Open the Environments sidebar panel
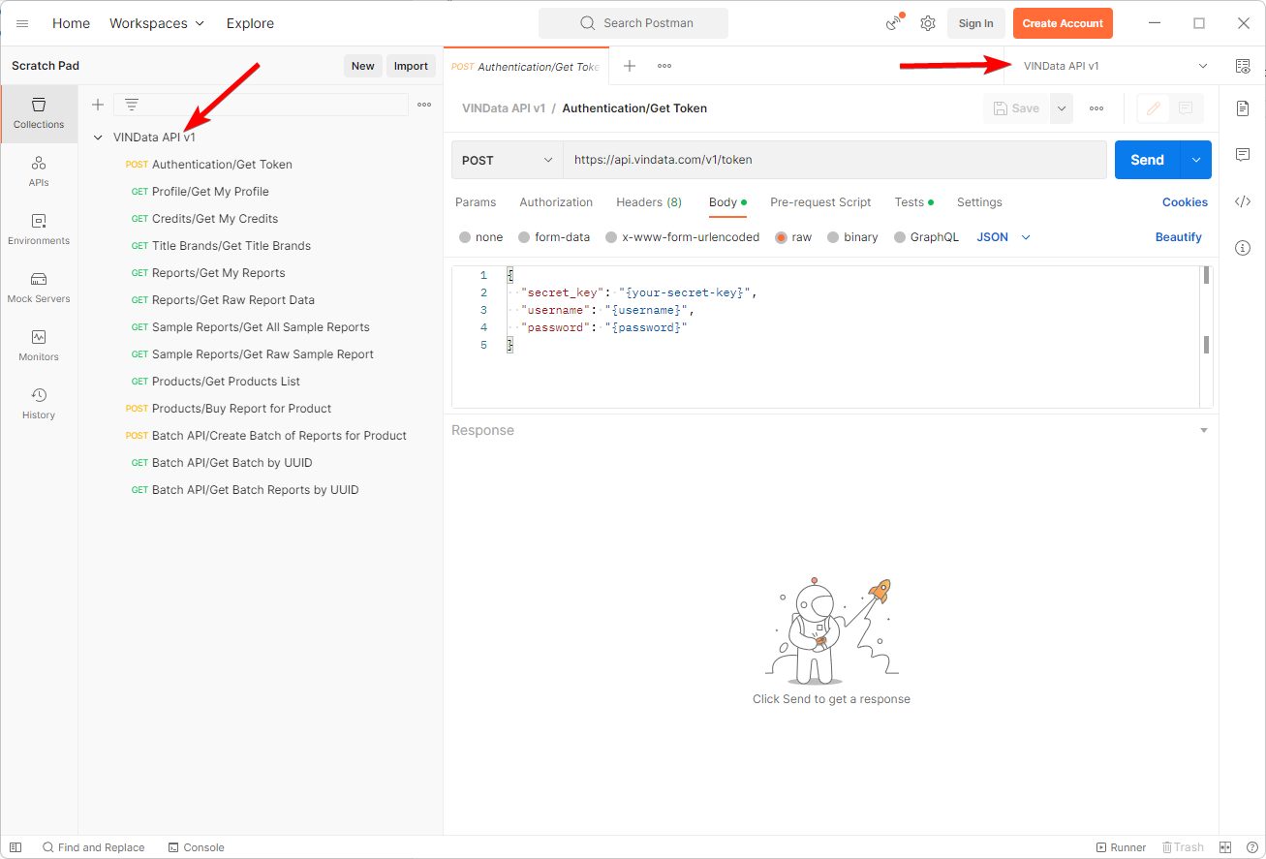Screen dimensions: 1266x859 click(39, 230)
